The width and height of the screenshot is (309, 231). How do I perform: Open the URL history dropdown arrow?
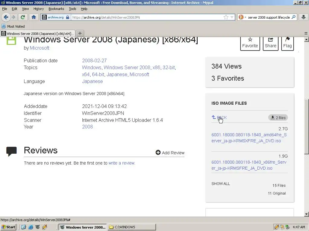coord(232,17)
